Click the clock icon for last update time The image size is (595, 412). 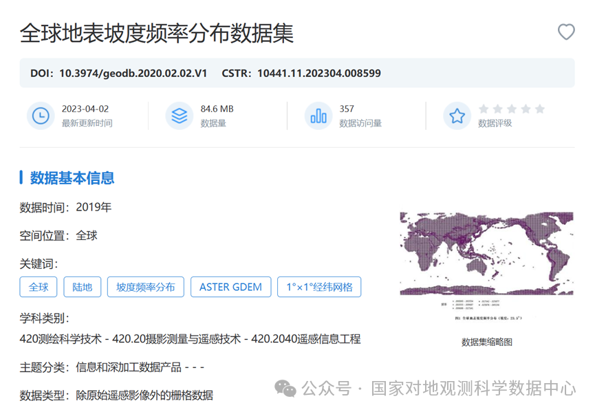41,116
